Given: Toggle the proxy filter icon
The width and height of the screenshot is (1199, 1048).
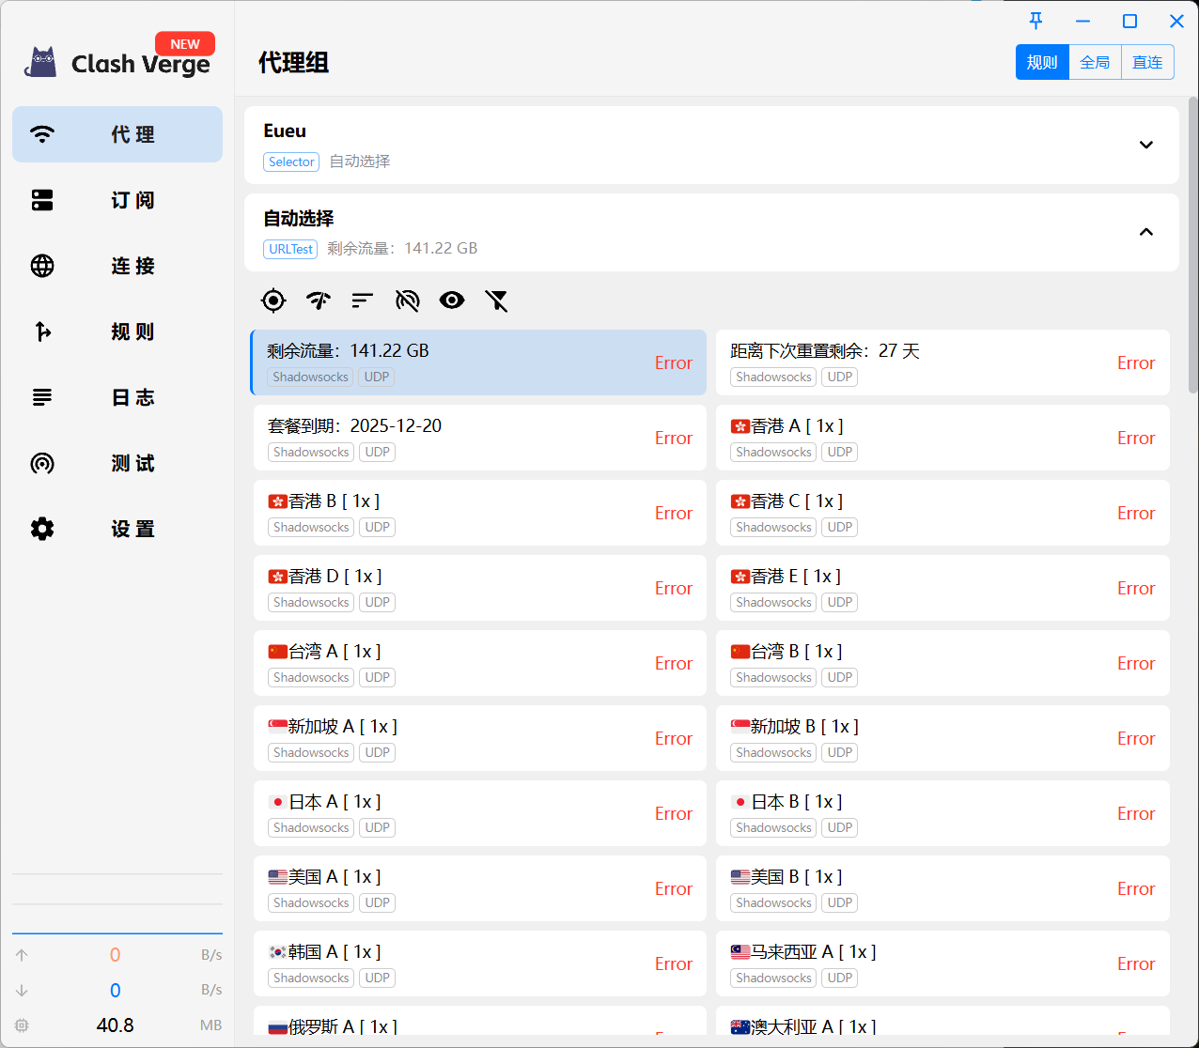Looking at the screenshot, I should coord(496,301).
